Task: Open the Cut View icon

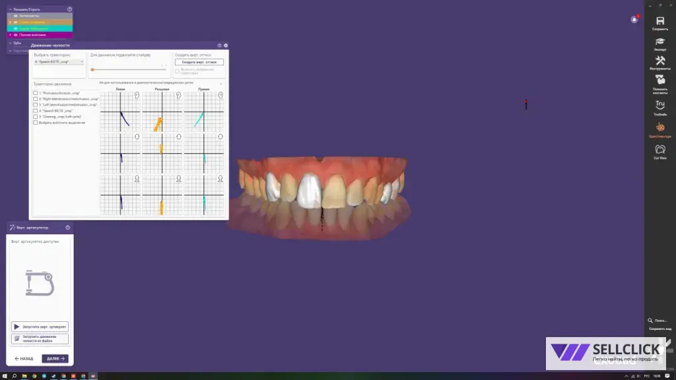Action: [x=659, y=150]
